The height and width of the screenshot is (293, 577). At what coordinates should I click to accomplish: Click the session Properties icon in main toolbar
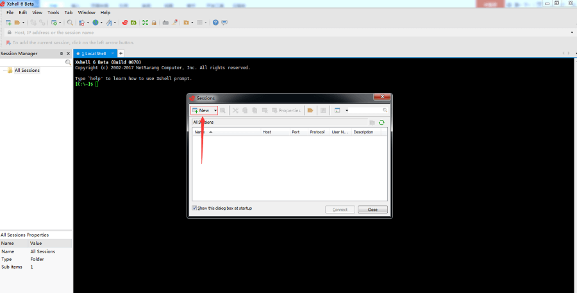54,22
